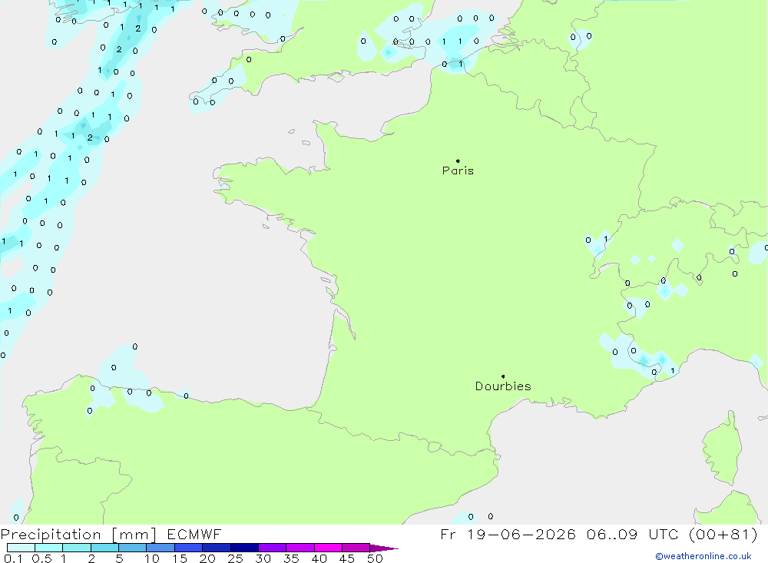
Task: Click the legend value label '10'
Action: tap(152, 558)
